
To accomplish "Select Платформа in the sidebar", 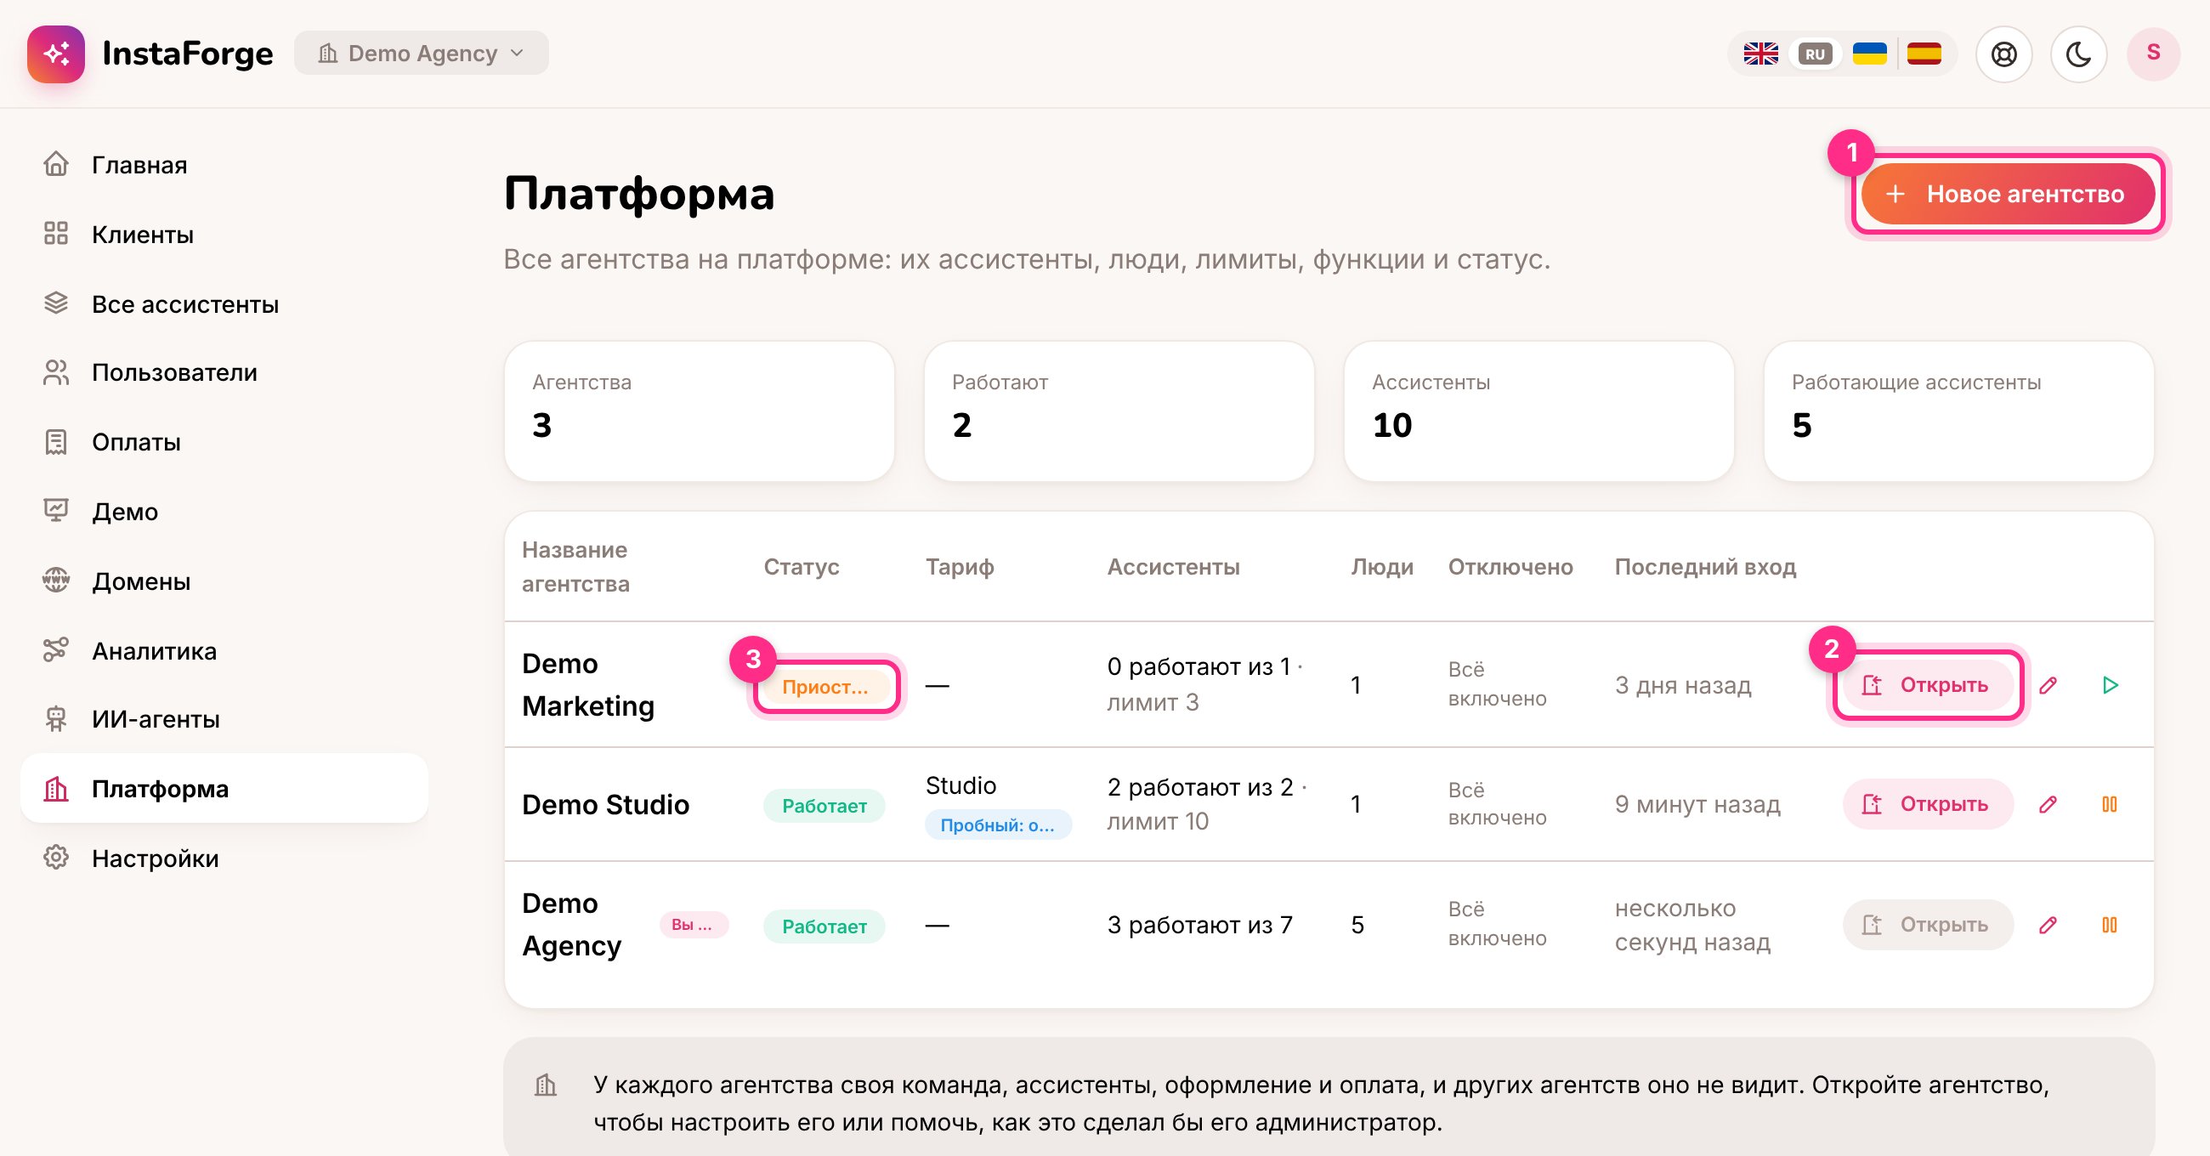I will click(224, 789).
